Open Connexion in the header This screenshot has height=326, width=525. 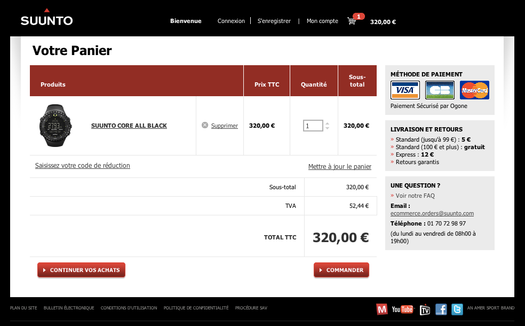pyautogui.click(x=231, y=21)
